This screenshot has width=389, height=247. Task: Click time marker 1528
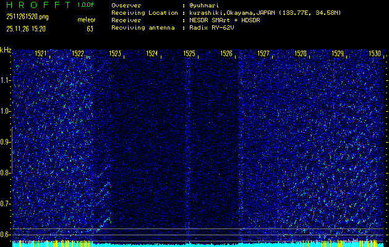pos(301,53)
